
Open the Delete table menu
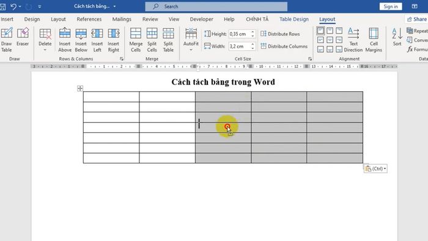[45, 40]
